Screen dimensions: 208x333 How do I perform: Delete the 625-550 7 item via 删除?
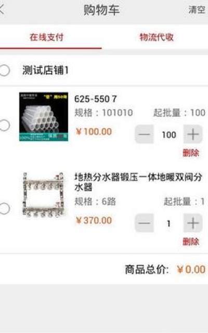pyautogui.click(x=191, y=153)
